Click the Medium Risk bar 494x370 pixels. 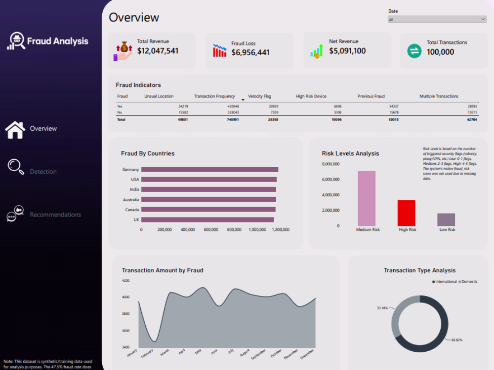pyautogui.click(x=367, y=198)
